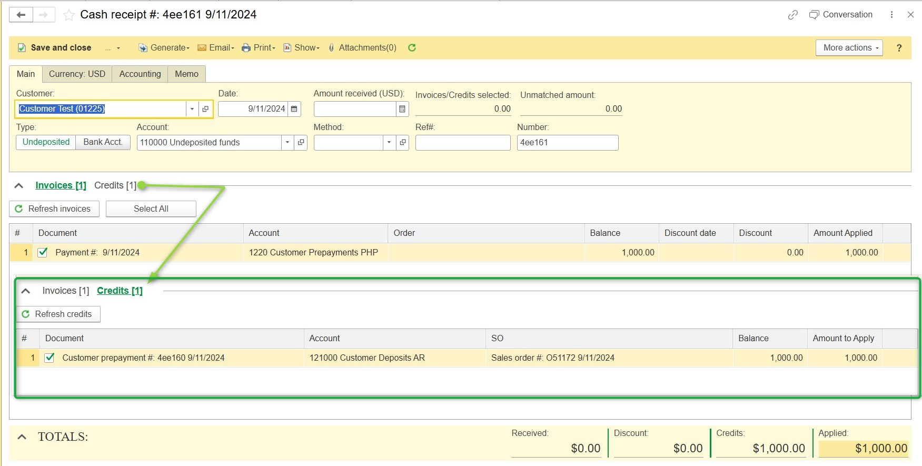Click Refresh credits
The image size is (922, 466).
[x=58, y=314]
